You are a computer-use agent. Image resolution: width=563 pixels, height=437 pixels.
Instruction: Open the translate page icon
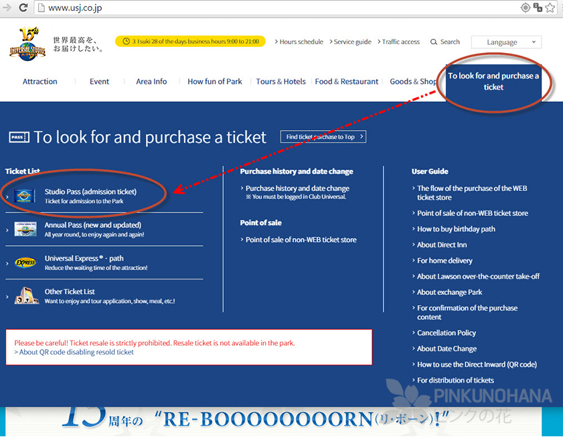click(x=538, y=7)
